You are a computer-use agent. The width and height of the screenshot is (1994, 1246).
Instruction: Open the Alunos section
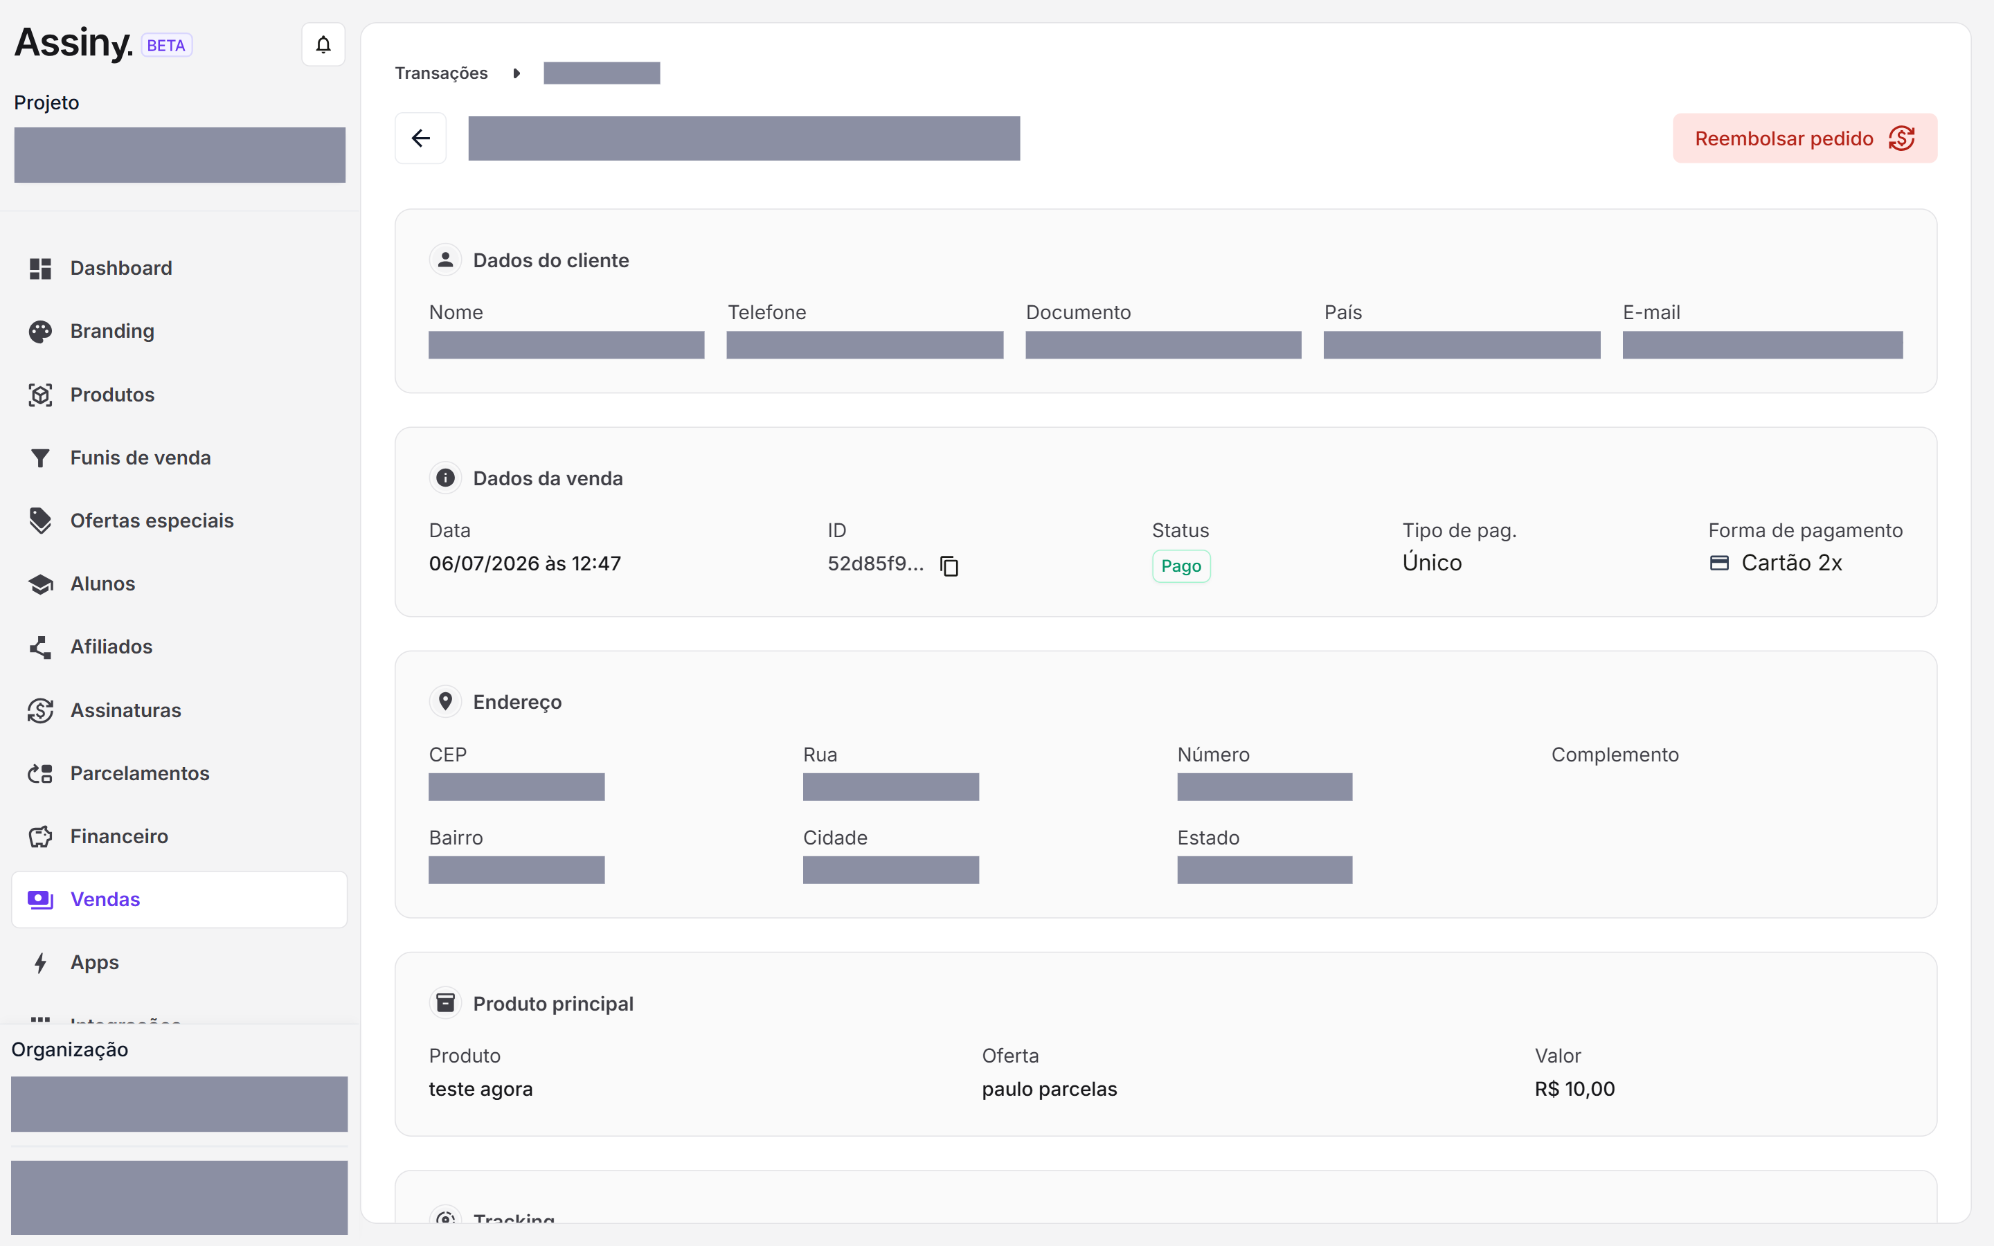[x=179, y=584]
